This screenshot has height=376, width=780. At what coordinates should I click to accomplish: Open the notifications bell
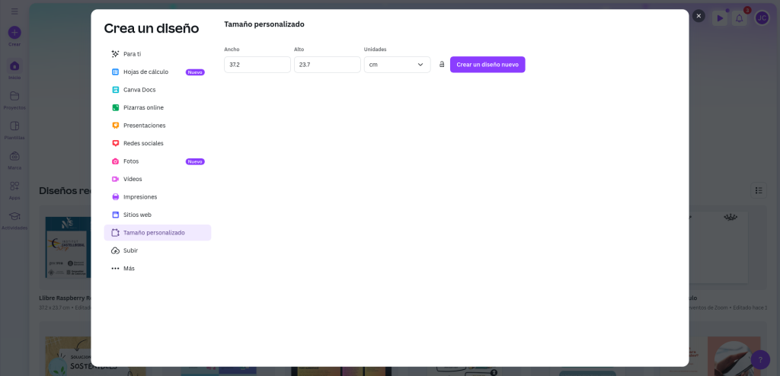[x=739, y=18]
